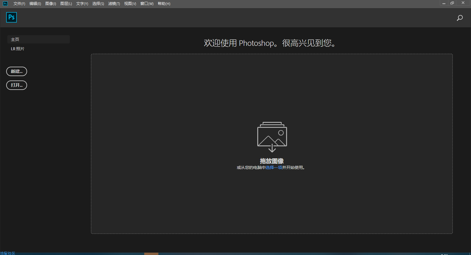Click the 新建... button
Screen dimensions: 471x255
click(16, 71)
